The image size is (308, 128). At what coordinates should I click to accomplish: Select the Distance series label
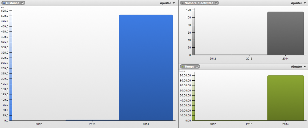[13, 3]
